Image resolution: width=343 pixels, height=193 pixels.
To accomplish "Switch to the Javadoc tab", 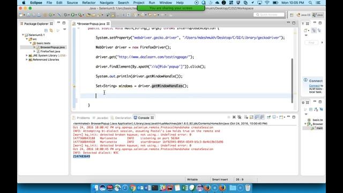I will (100, 118).
